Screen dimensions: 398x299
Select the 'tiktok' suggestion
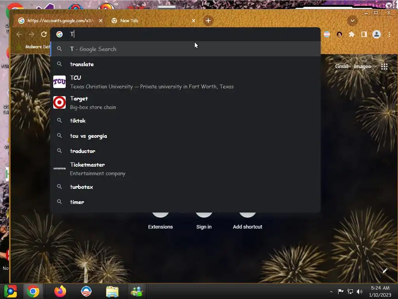tap(185, 121)
